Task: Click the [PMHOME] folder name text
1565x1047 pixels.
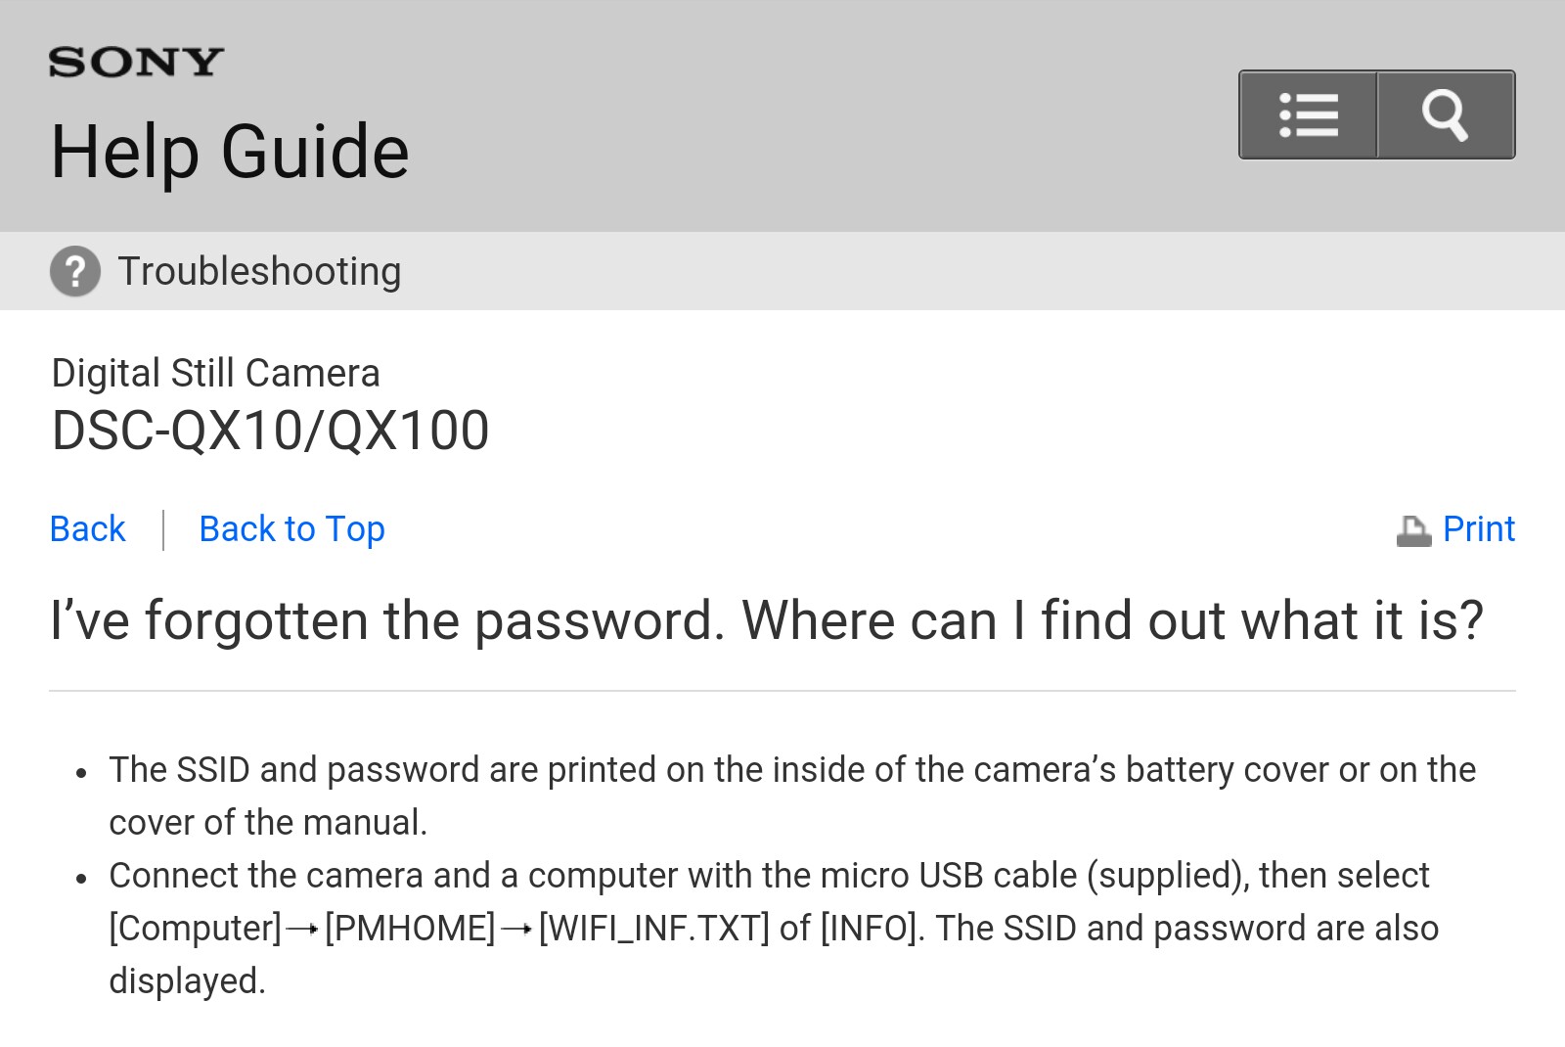Action: coord(410,929)
